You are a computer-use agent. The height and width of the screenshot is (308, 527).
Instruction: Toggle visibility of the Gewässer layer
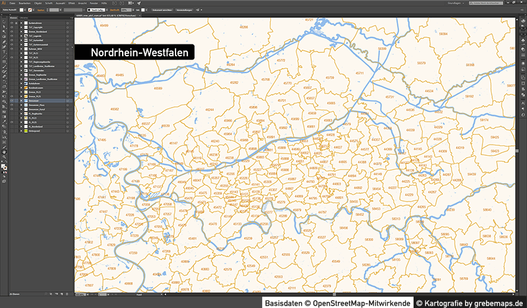coord(12,101)
